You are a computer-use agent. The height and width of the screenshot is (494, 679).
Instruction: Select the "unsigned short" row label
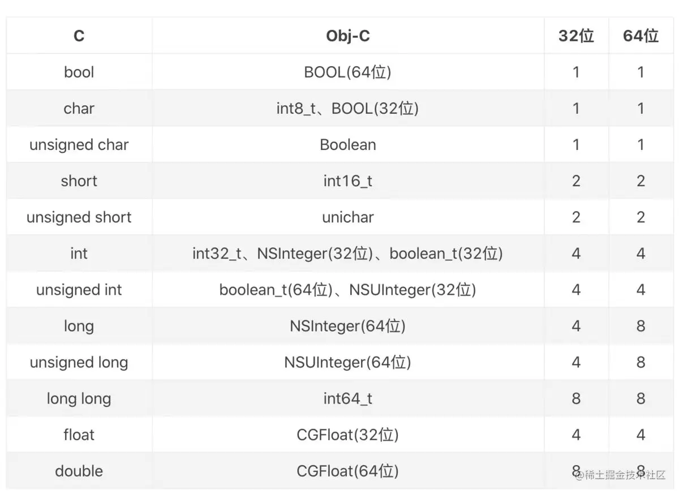(x=79, y=217)
